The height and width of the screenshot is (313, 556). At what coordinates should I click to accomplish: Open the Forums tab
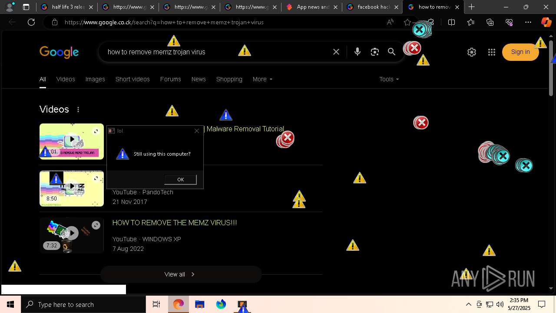[x=170, y=79]
